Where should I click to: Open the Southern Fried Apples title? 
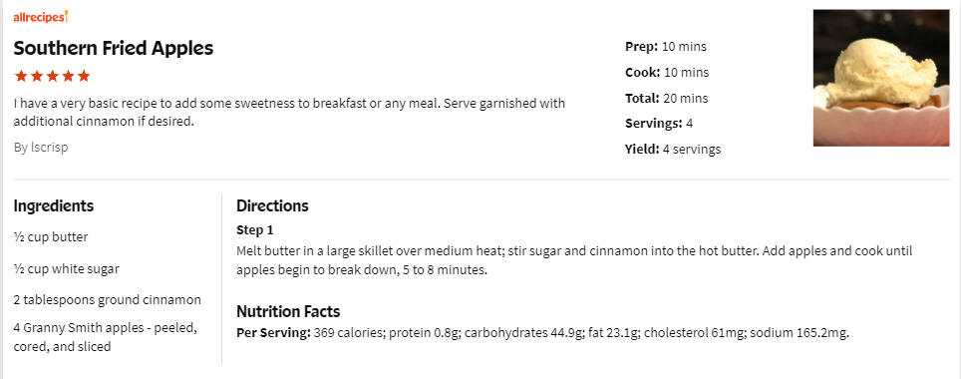pyautogui.click(x=114, y=48)
